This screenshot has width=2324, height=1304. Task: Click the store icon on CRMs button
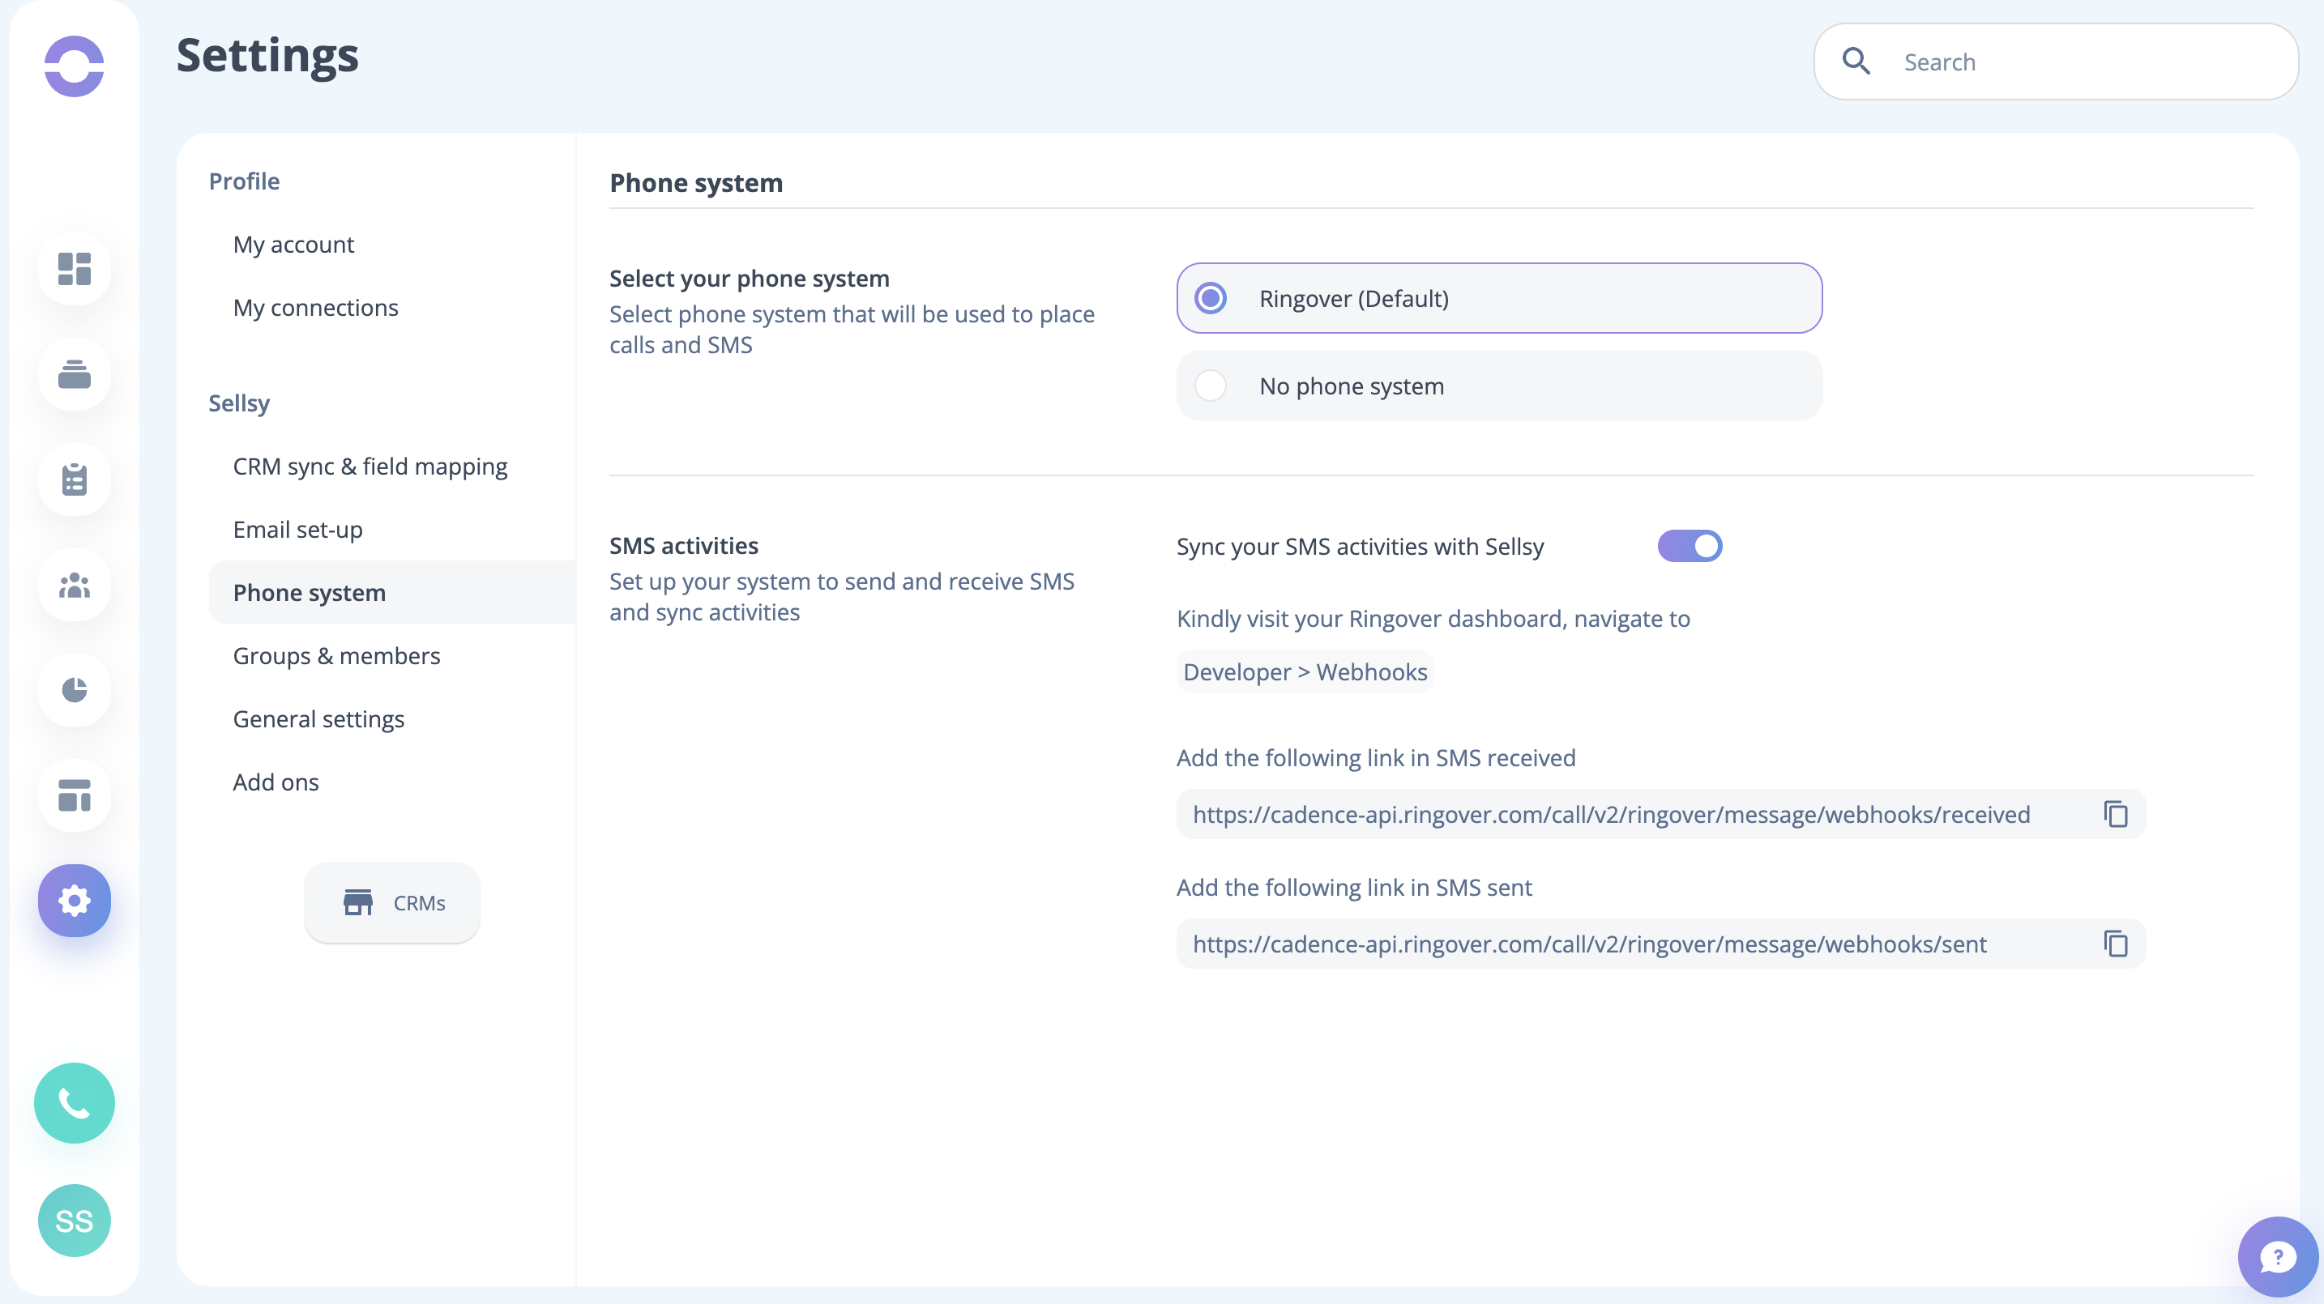click(358, 903)
